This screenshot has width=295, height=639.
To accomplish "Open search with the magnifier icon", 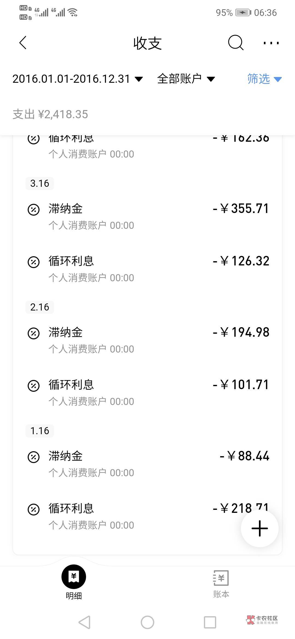I will point(235,43).
